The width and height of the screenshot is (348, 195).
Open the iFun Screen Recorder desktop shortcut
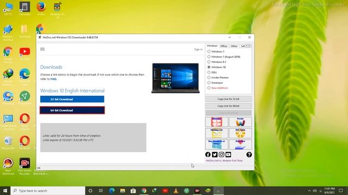24,166
